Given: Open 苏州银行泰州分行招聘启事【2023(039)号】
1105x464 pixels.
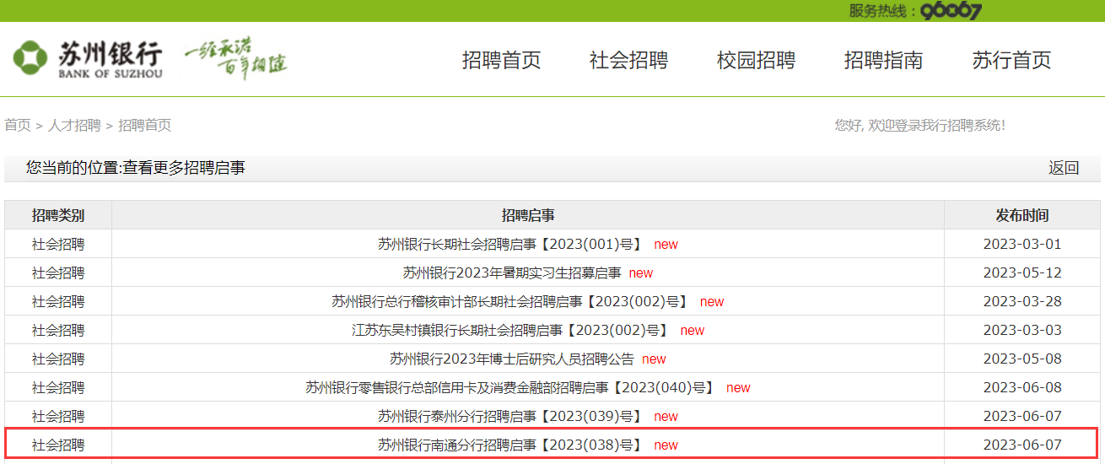Looking at the screenshot, I should click(510, 416).
